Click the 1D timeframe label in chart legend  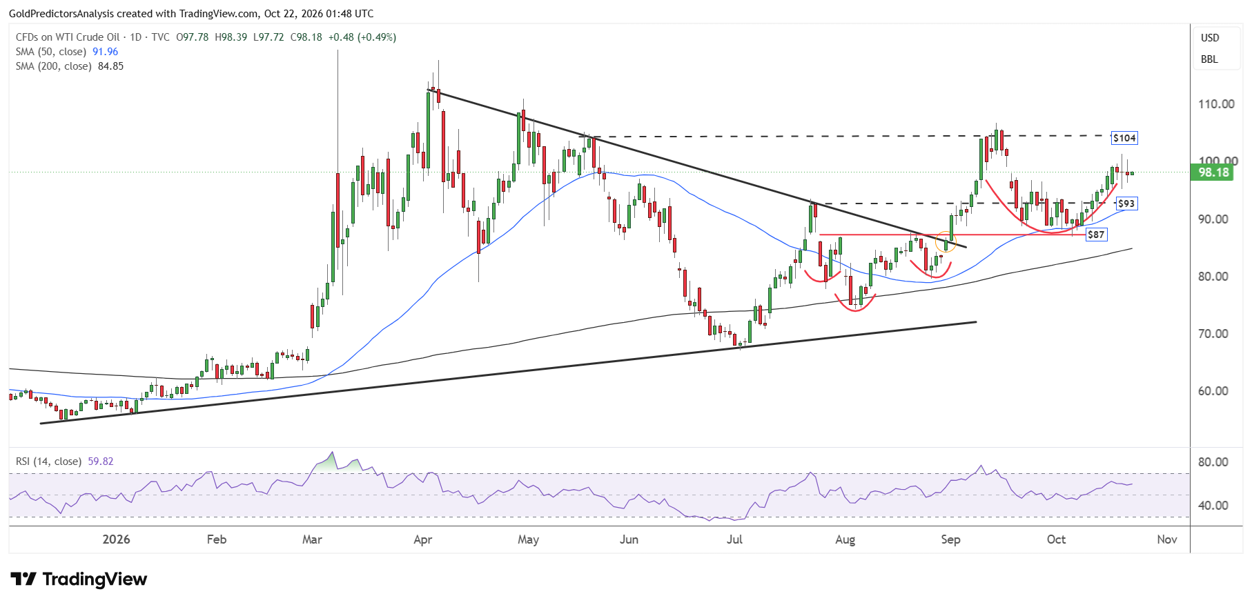(x=136, y=37)
